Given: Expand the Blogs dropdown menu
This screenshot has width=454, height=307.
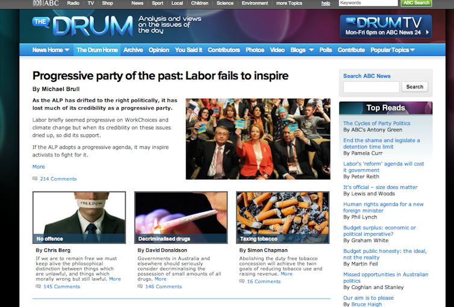Looking at the screenshot, I should 311,50.
